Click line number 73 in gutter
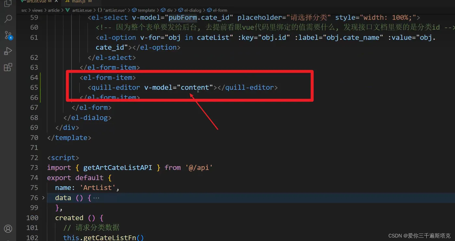This screenshot has width=455, height=241. click(x=34, y=167)
